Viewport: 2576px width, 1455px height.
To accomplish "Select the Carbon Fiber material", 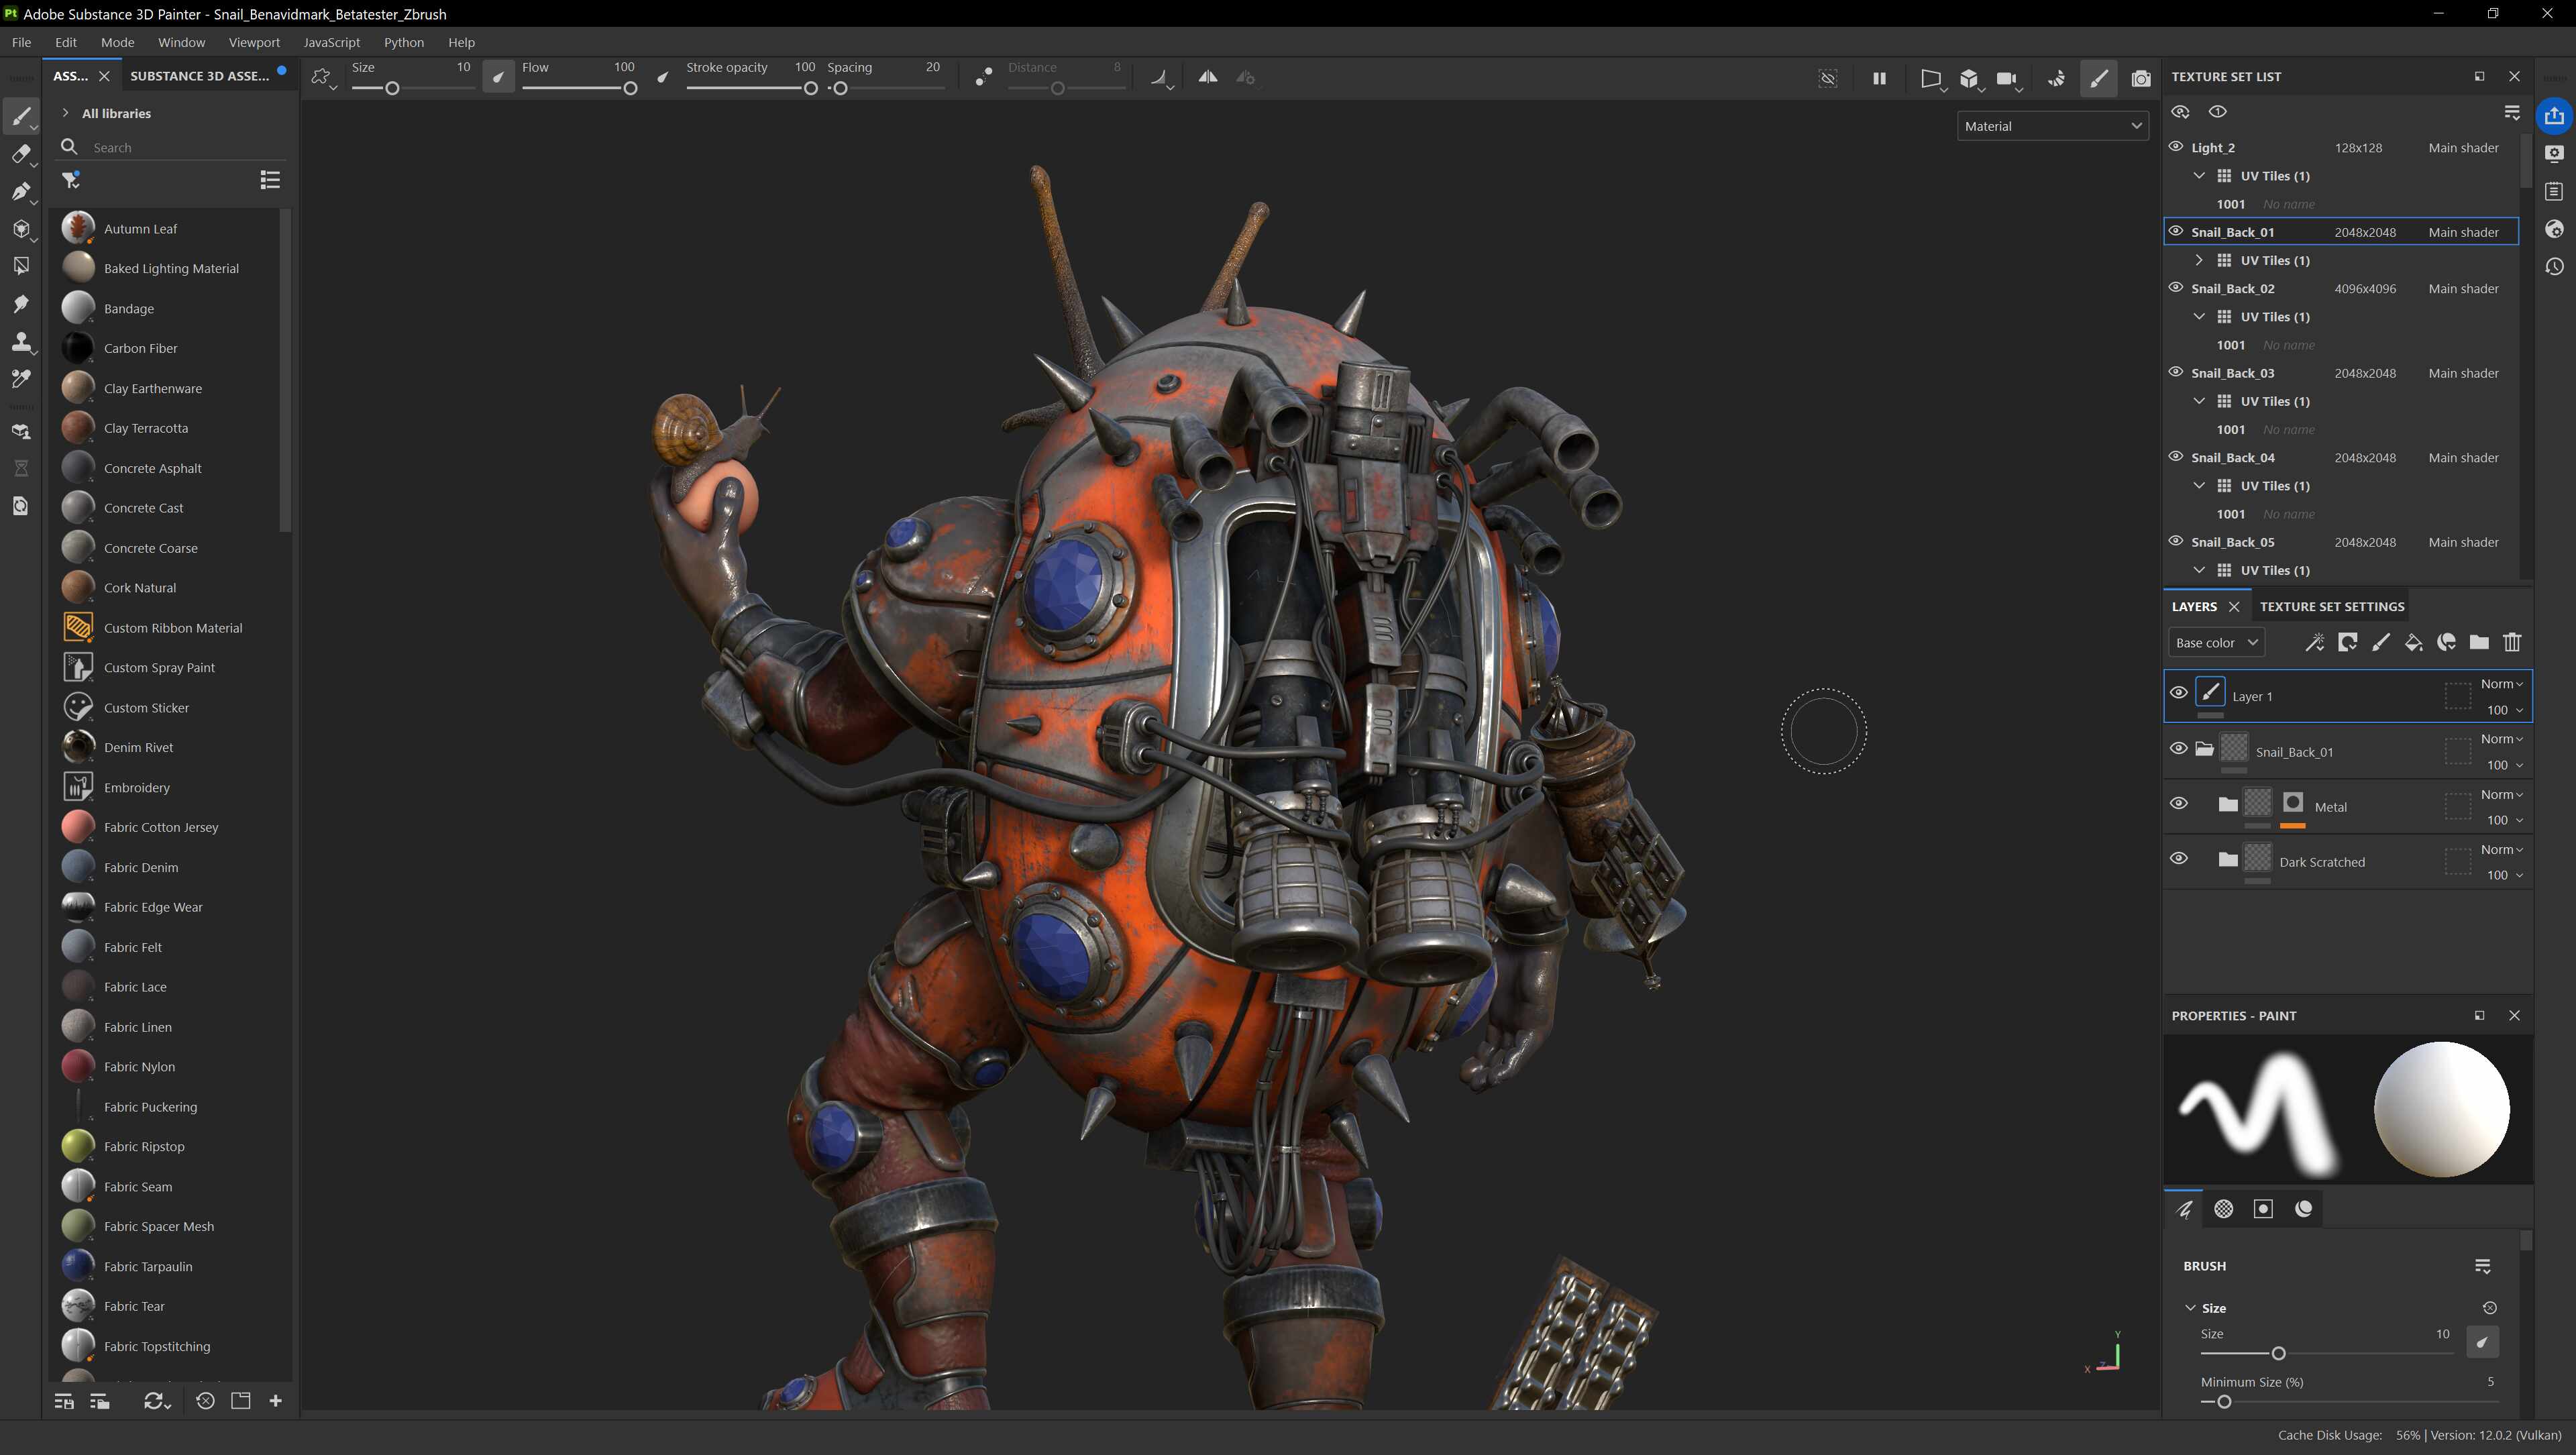I will pyautogui.click(x=140, y=348).
